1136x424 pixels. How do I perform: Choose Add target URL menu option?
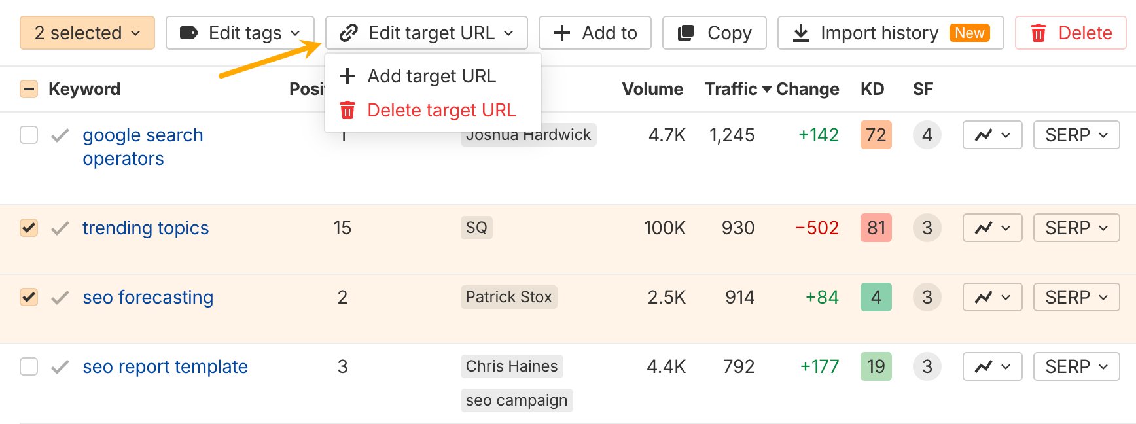coord(431,76)
